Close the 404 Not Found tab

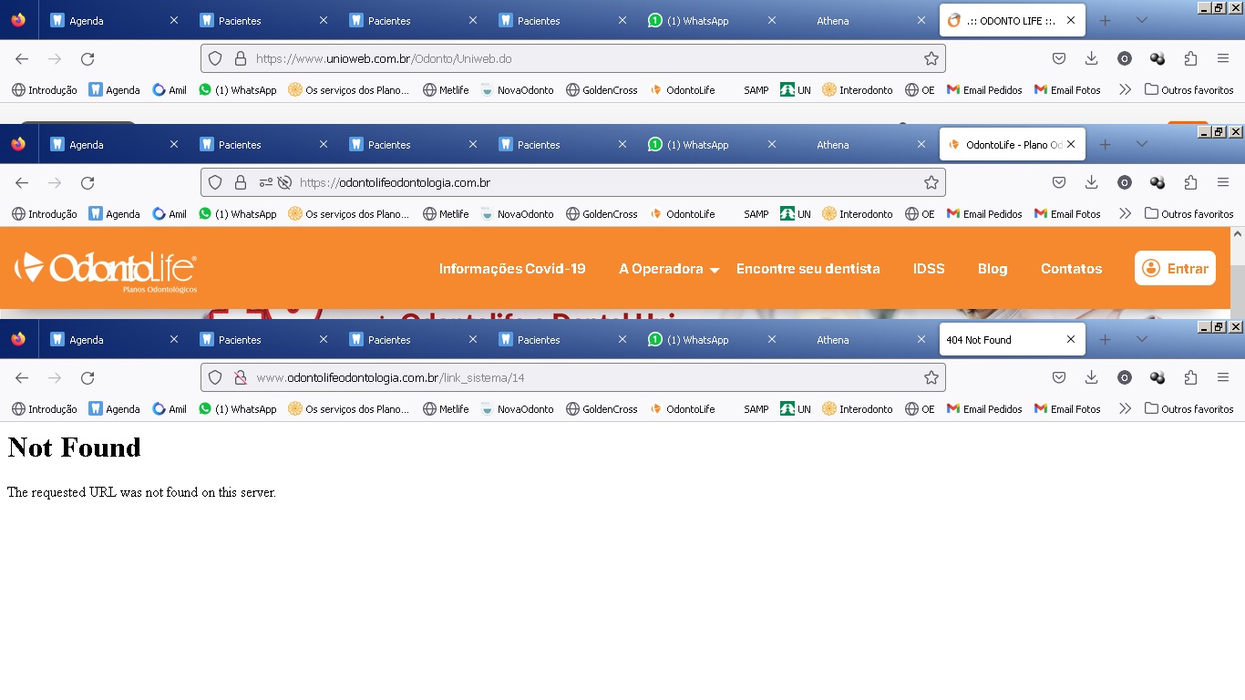[x=1071, y=340]
